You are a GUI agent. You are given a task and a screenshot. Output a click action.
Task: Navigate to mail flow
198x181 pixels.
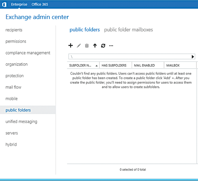(14, 87)
